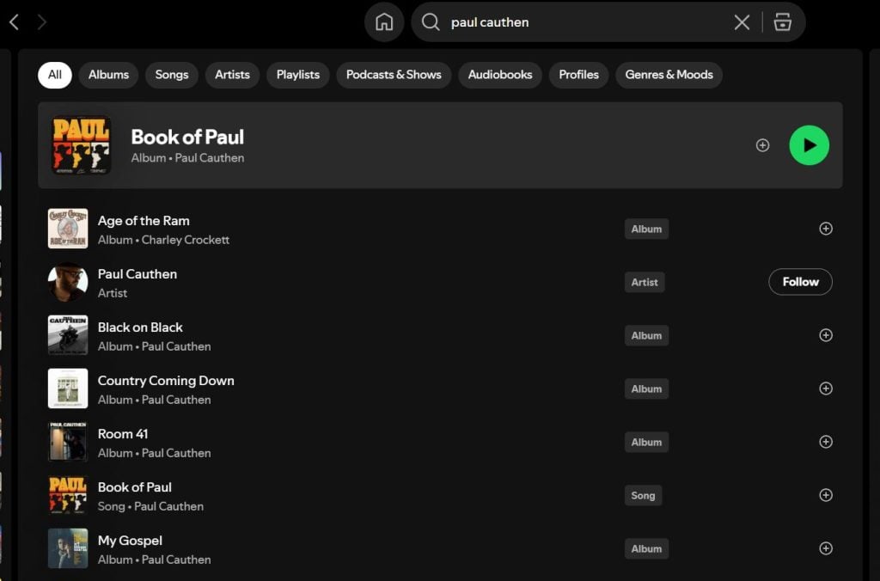Add Country Coming Down album to library

pyautogui.click(x=825, y=388)
